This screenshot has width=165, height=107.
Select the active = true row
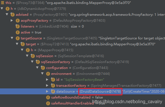(x=83, y=32)
